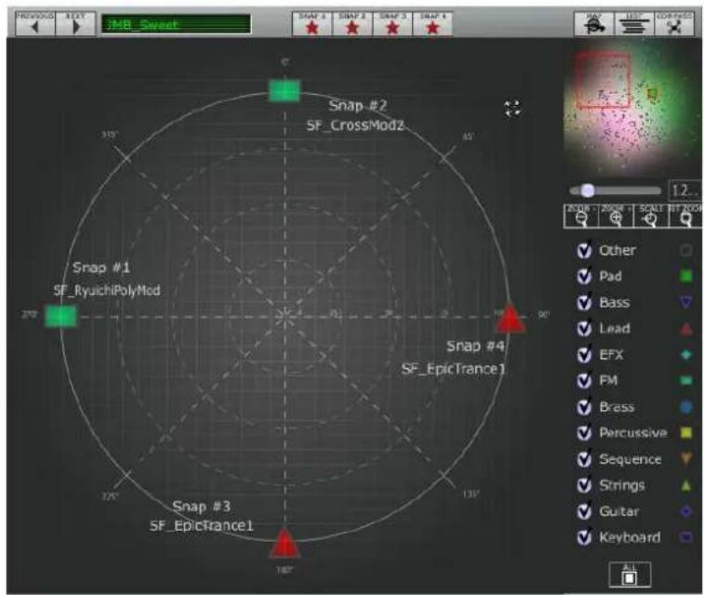704x595 pixels.
Task: Uncheck the Keyboard category checkbox
Action: (584, 537)
